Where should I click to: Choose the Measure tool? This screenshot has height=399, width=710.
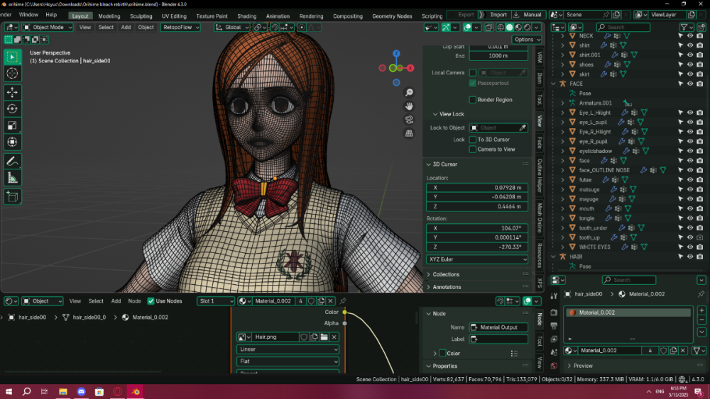[12, 178]
